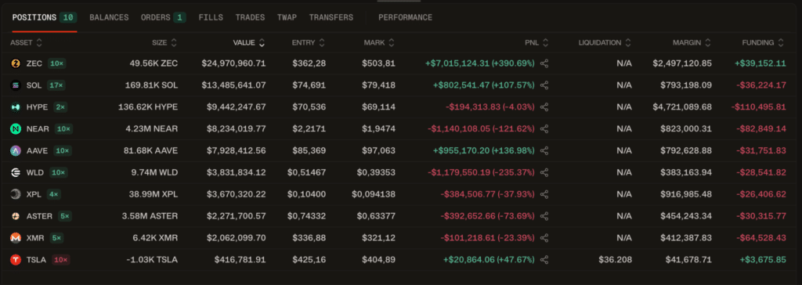Switch to the FILLS tab
Viewport: 802px width, 285px height.
click(x=211, y=17)
